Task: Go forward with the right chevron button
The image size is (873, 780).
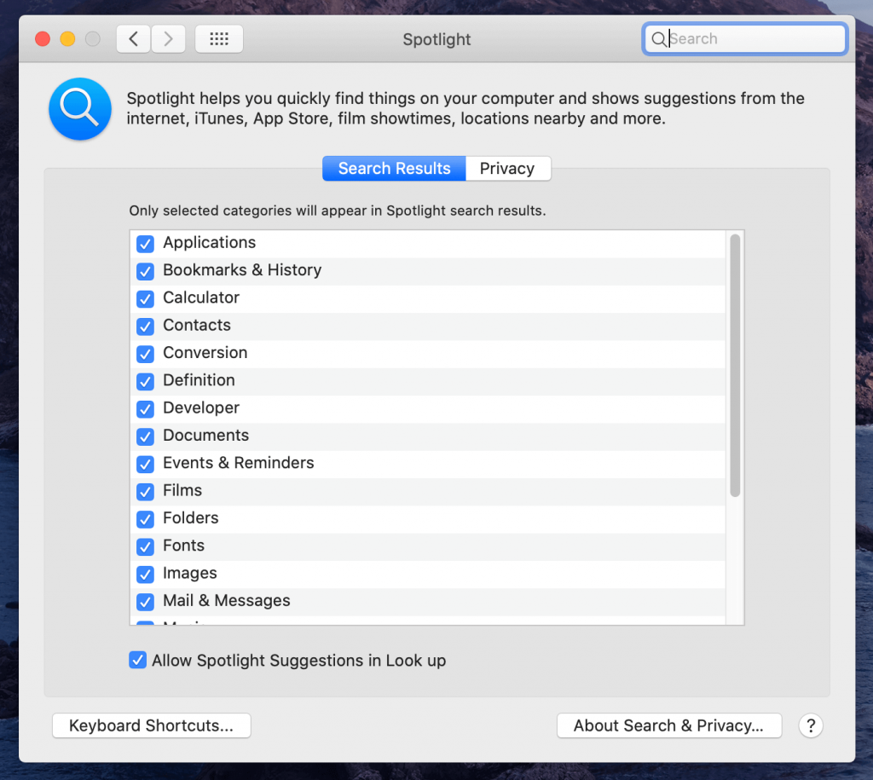Action: (x=168, y=39)
